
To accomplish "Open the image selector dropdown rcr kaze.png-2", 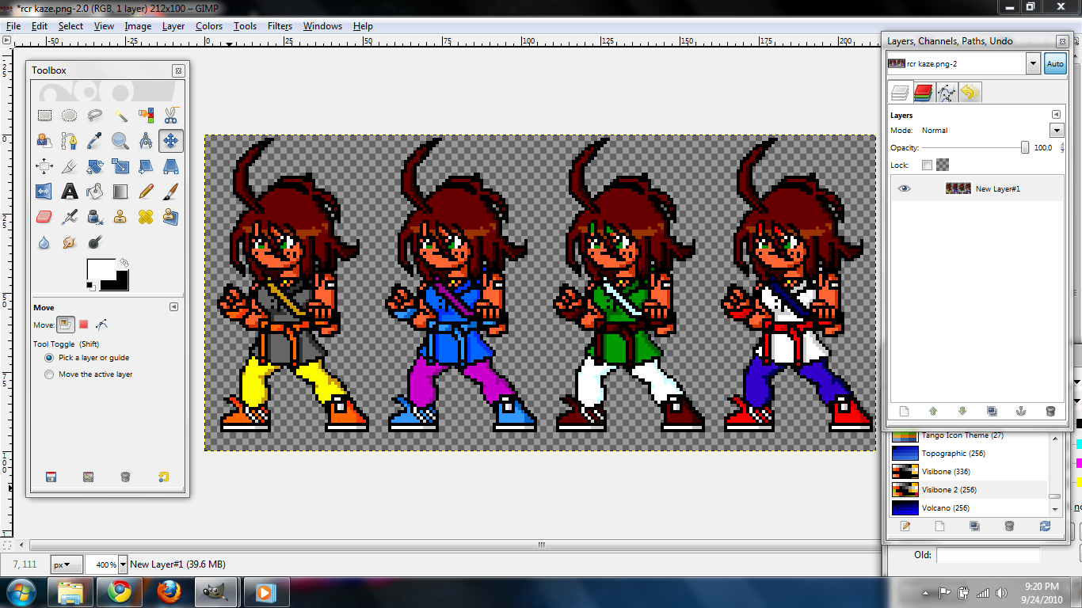I will pyautogui.click(x=1033, y=64).
